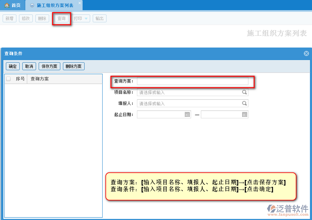Open calendar for end date

click(x=244, y=115)
